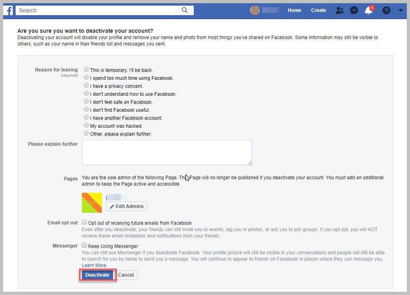Open the Friend Requests icon
Viewport: 410px width, 295px height.
point(339,10)
